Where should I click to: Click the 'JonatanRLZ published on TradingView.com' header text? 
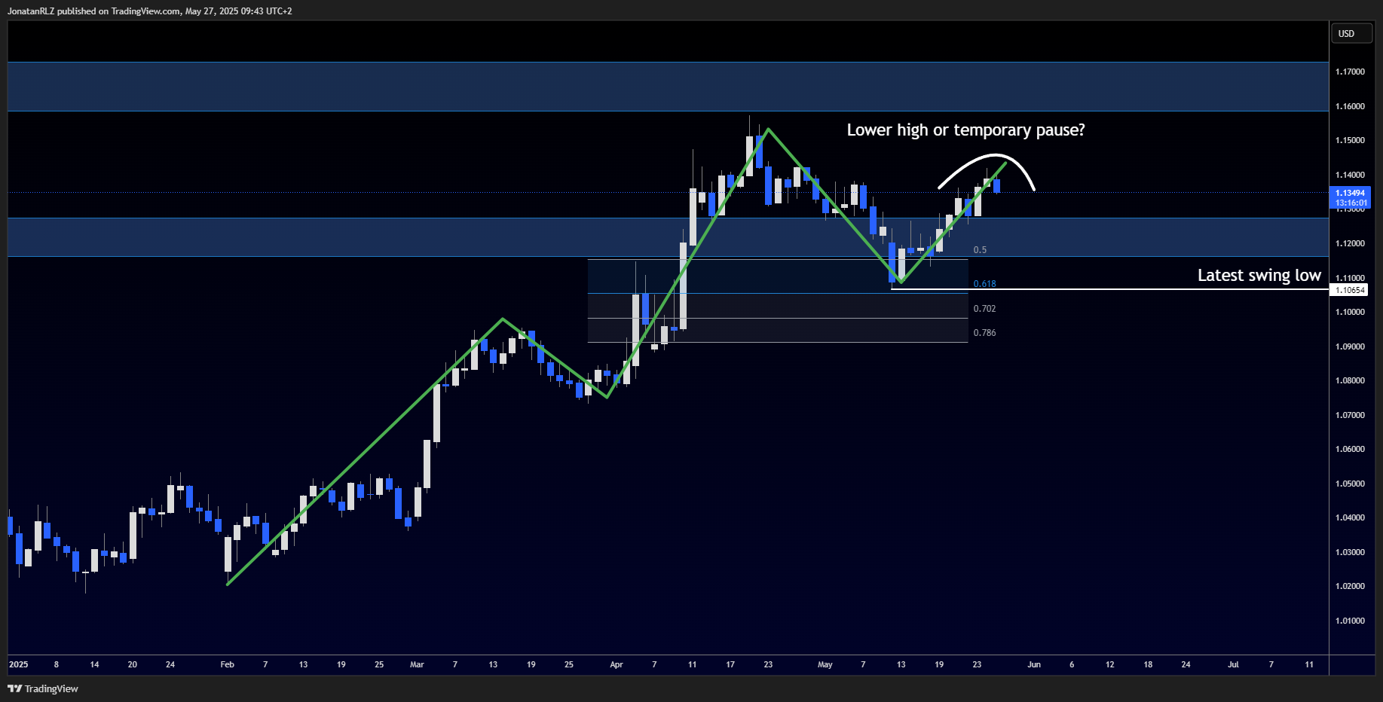pyautogui.click(x=93, y=11)
